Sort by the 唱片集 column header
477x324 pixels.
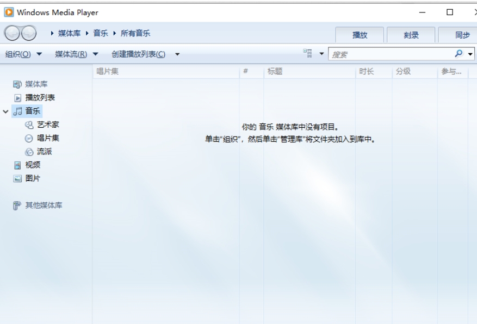[x=166, y=72]
